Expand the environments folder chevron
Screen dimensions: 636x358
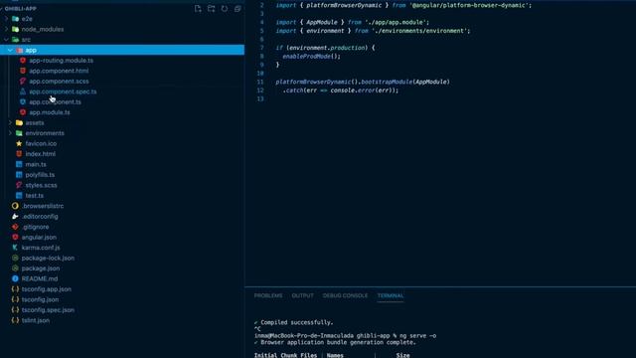pos(10,133)
